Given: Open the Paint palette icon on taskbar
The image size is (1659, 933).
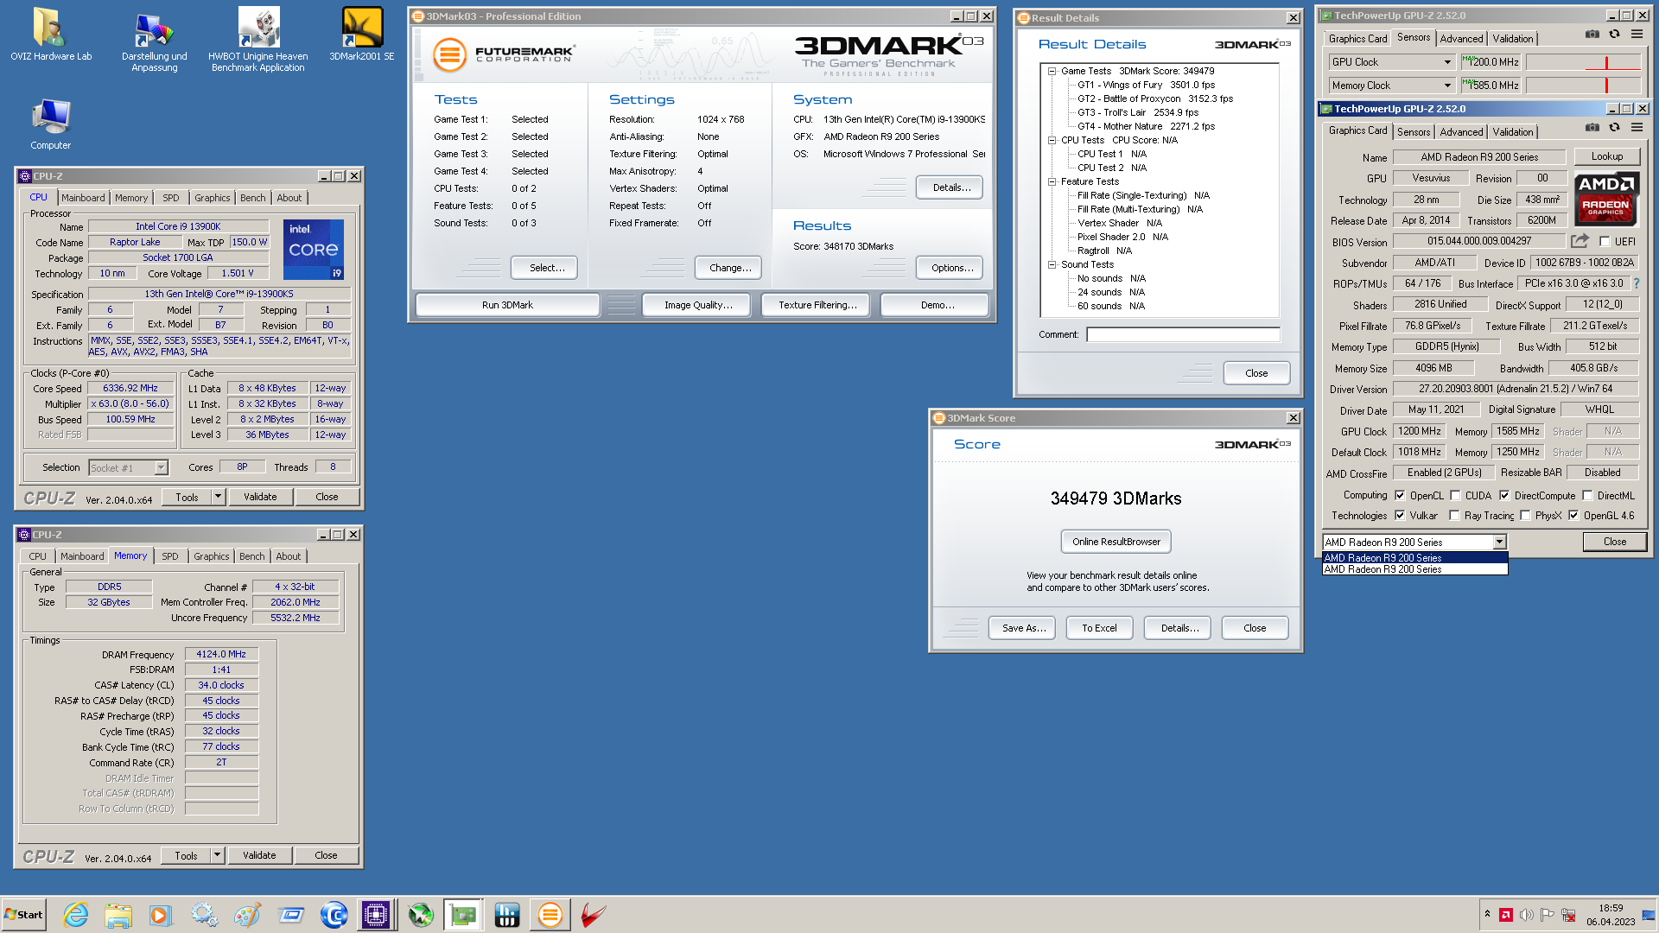Looking at the screenshot, I should [x=248, y=915].
